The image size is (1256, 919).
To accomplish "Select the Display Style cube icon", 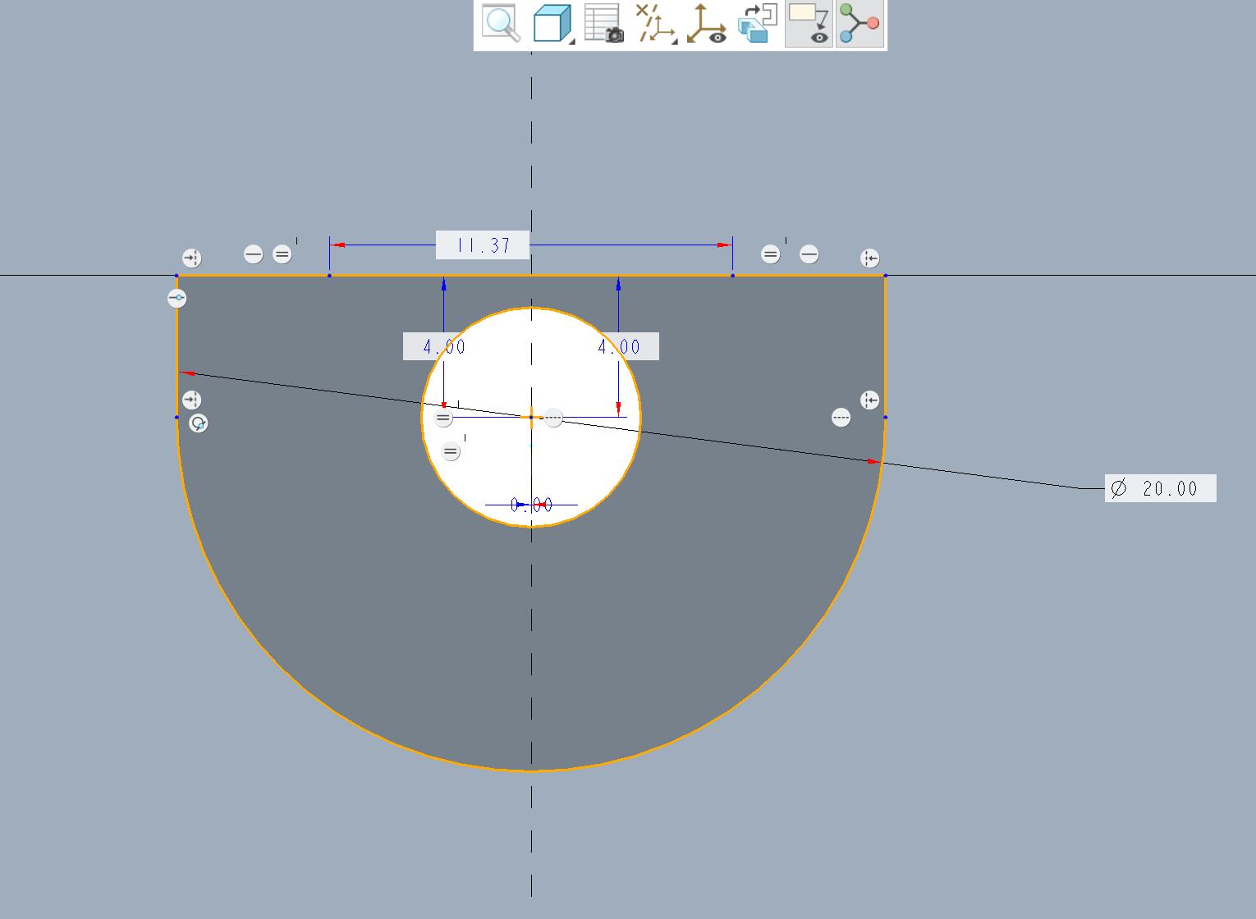I will (x=551, y=23).
